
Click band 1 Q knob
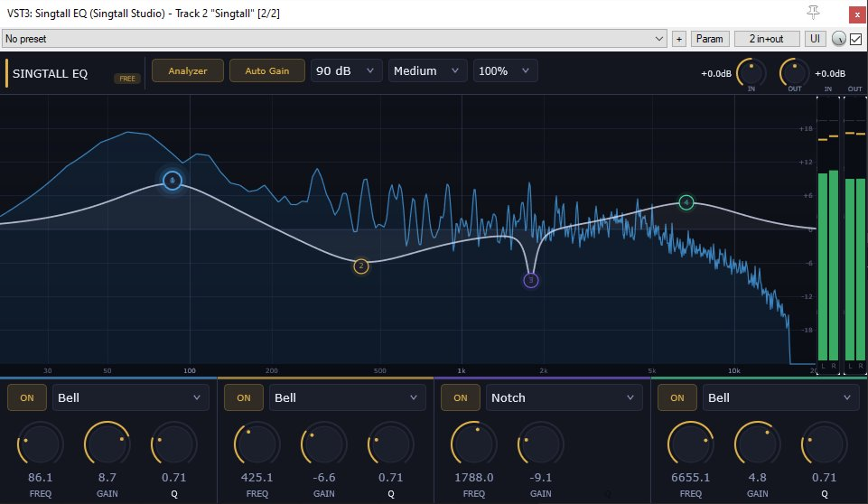click(x=173, y=444)
